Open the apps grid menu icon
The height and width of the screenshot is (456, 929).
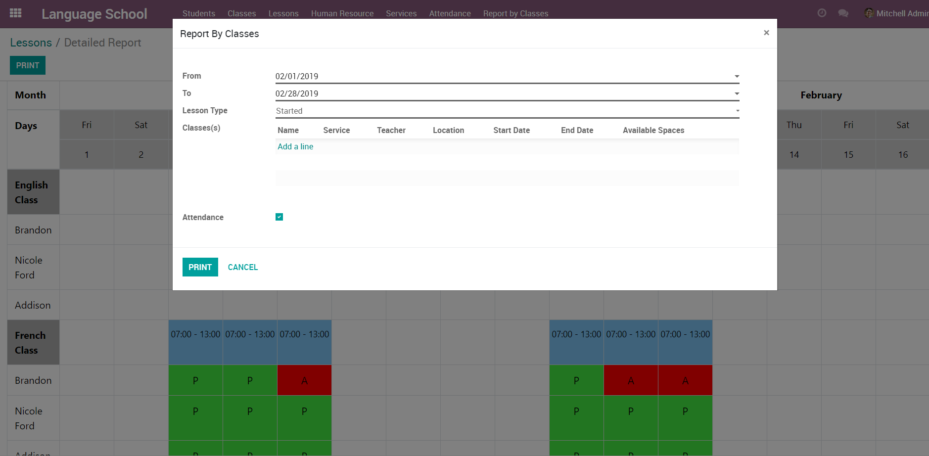[15, 13]
